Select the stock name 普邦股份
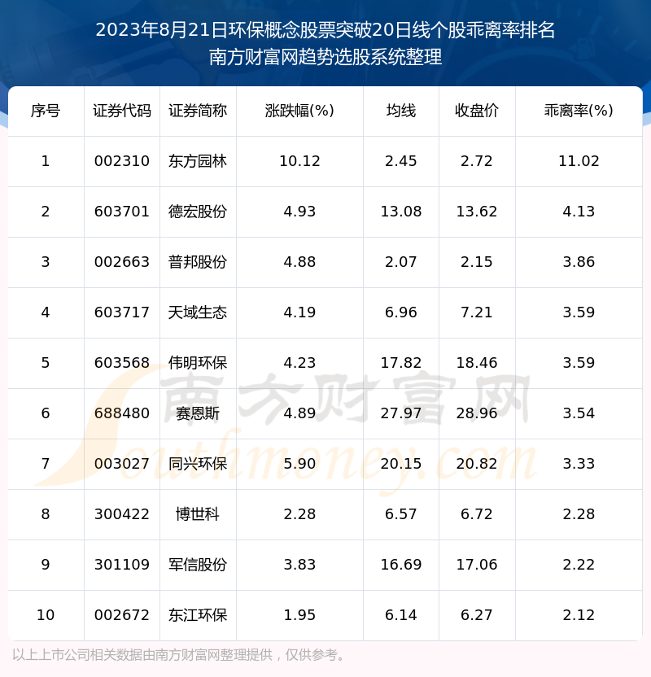651x677 pixels. [198, 262]
